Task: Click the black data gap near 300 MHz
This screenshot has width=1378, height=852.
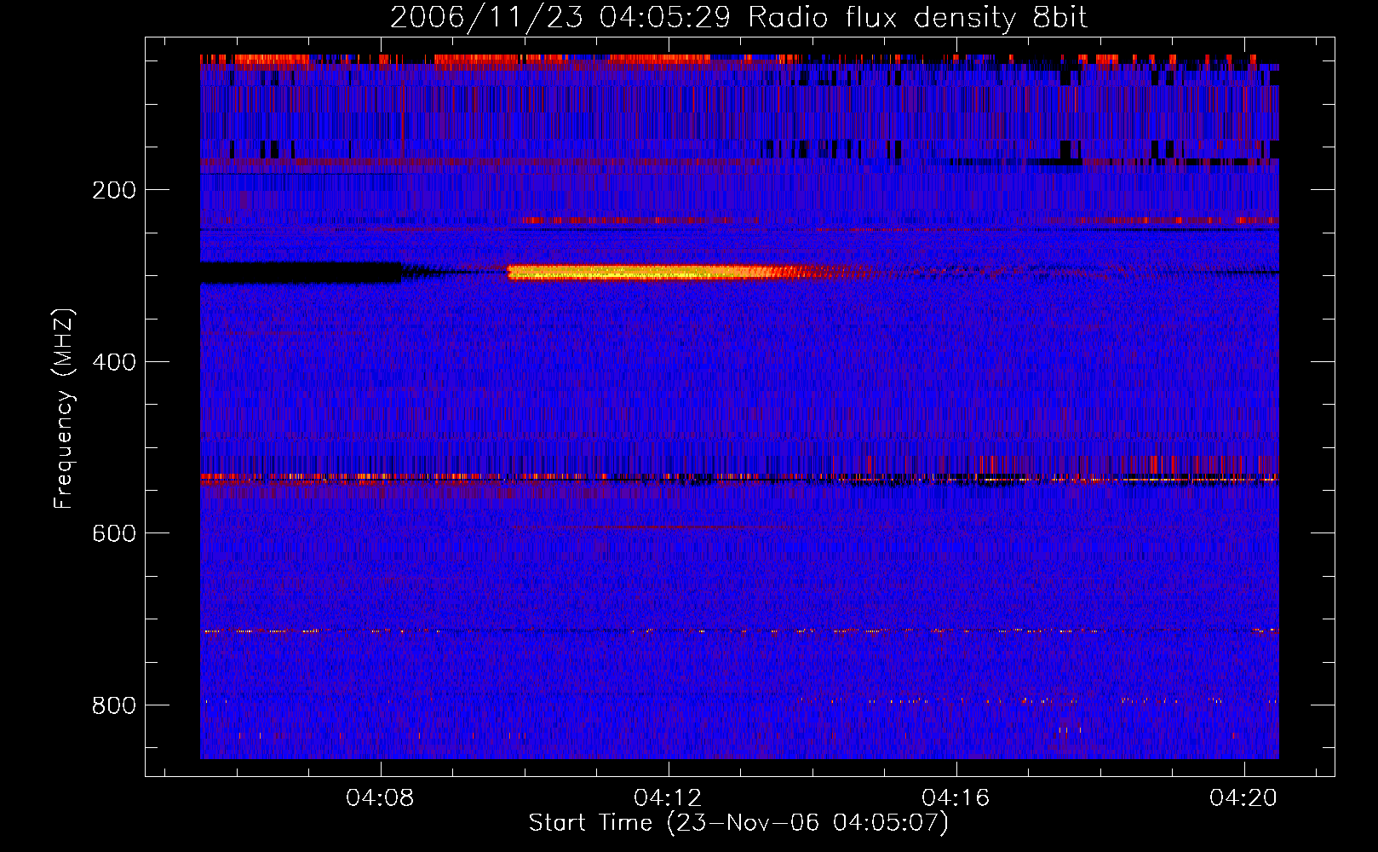Action: coord(301,273)
